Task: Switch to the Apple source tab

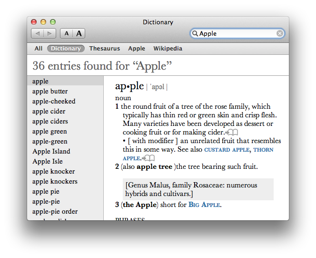Action: click(x=137, y=49)
